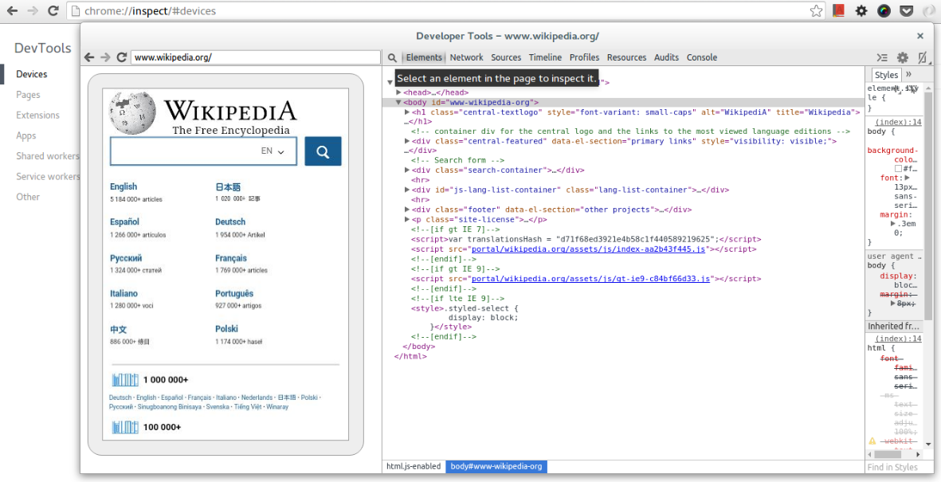Open the Sources tab
The height and width of the screenshot is (482, 941).
506,57
